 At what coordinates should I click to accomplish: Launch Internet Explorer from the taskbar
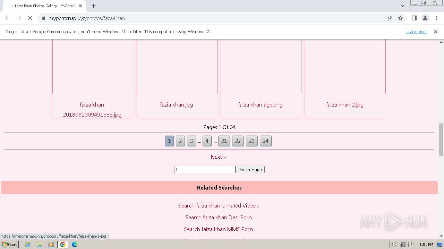(x=28, y=245)
